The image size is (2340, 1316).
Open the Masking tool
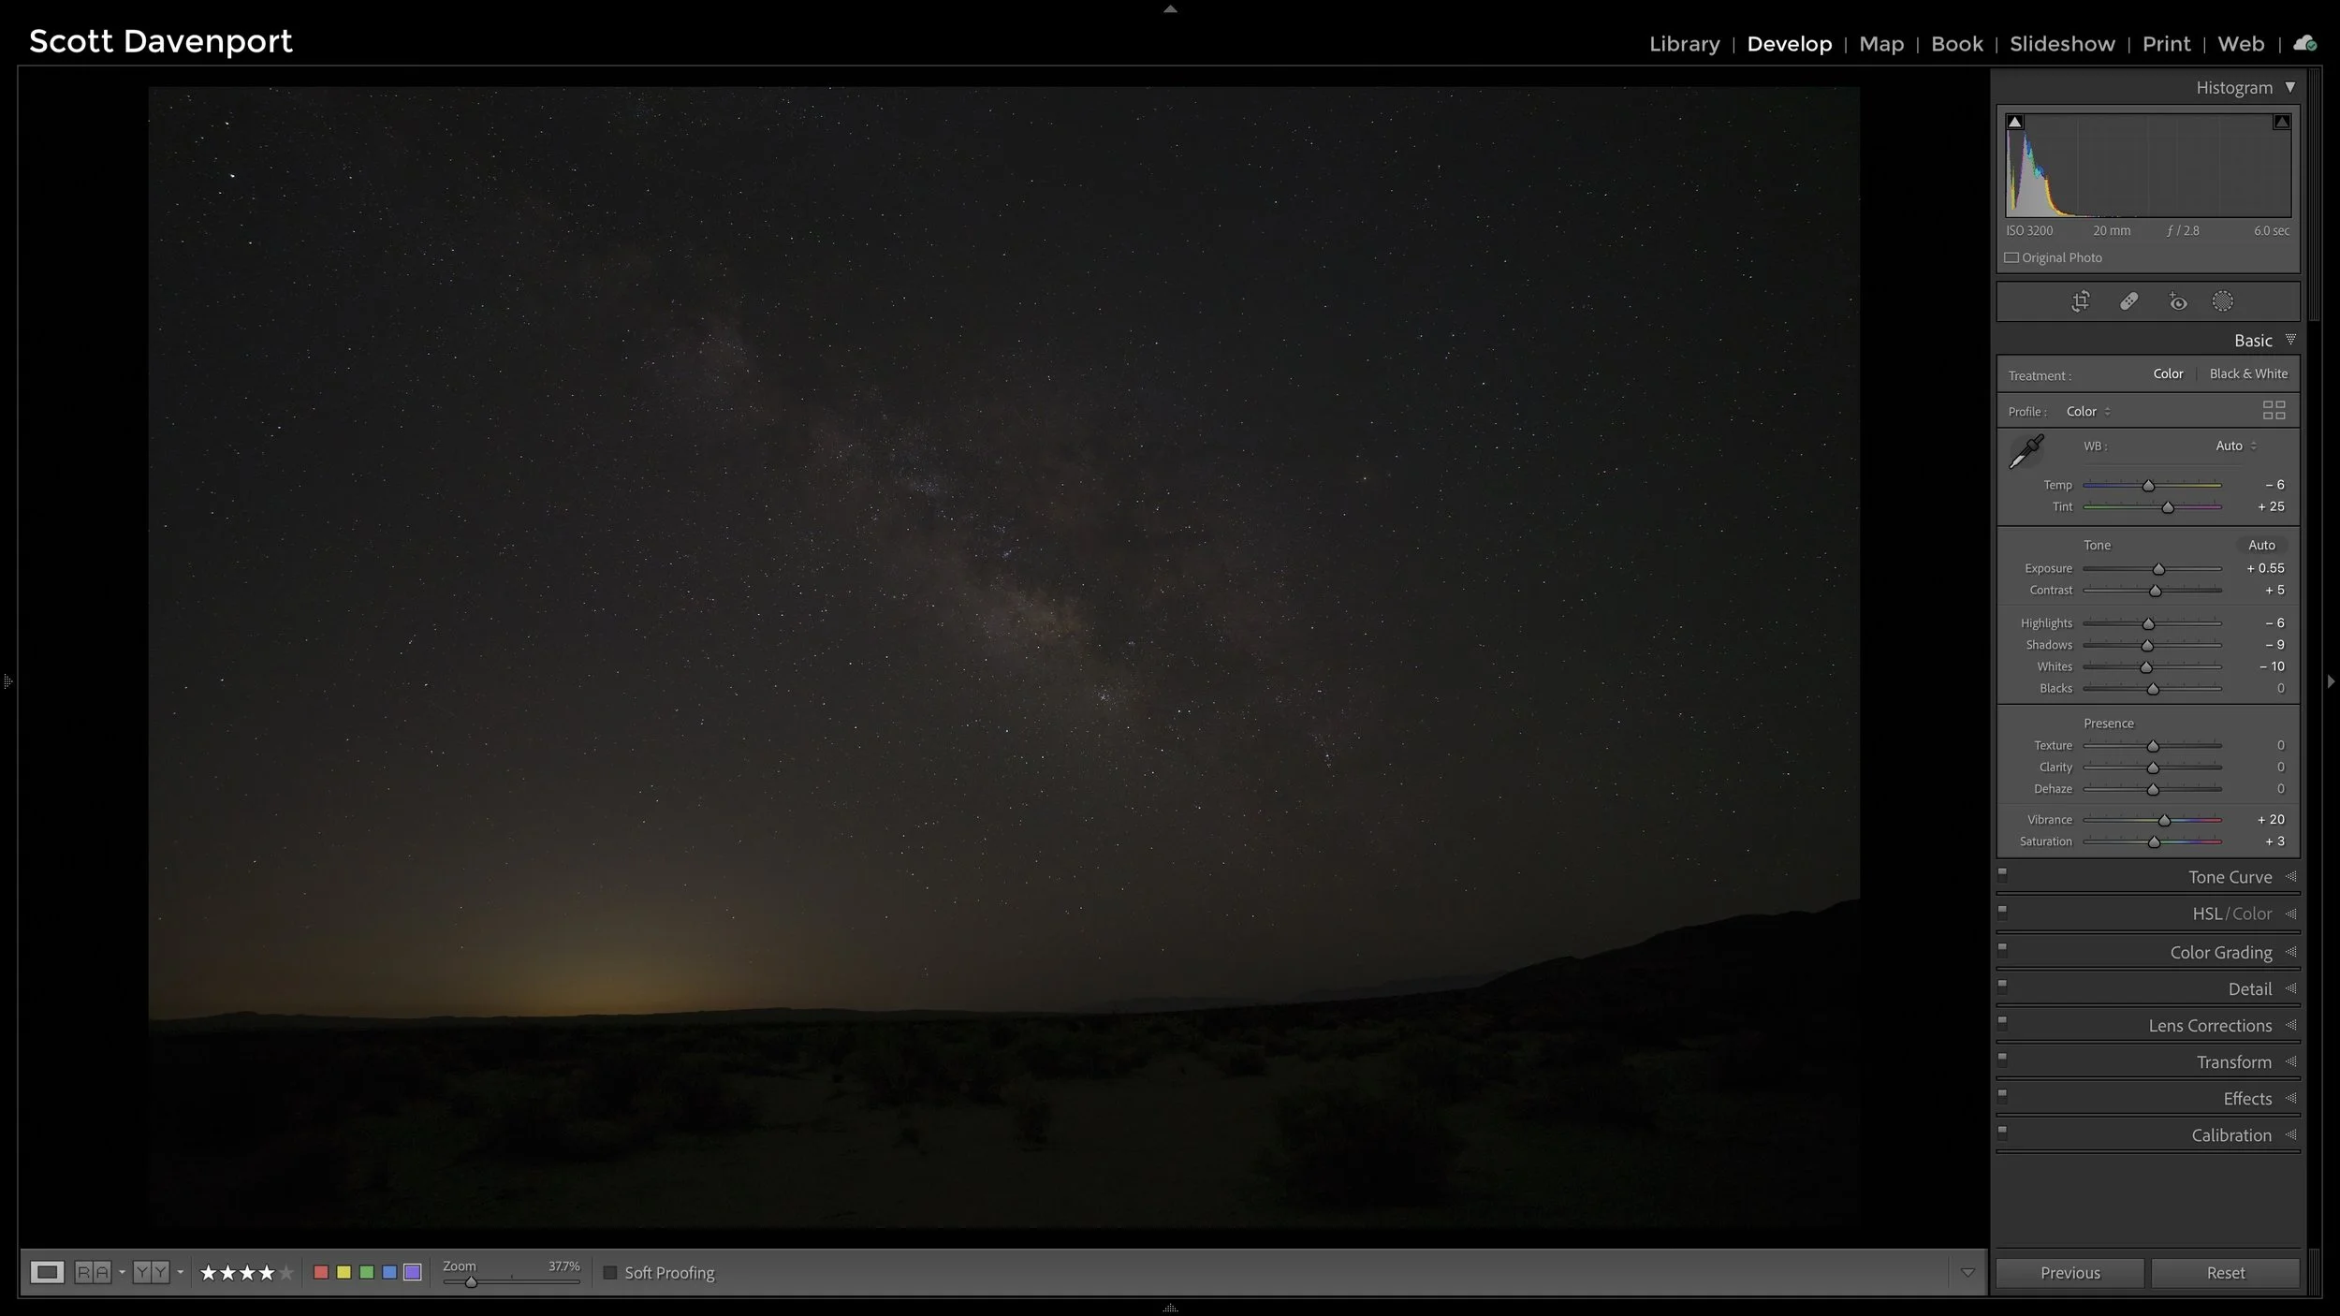2223,300
